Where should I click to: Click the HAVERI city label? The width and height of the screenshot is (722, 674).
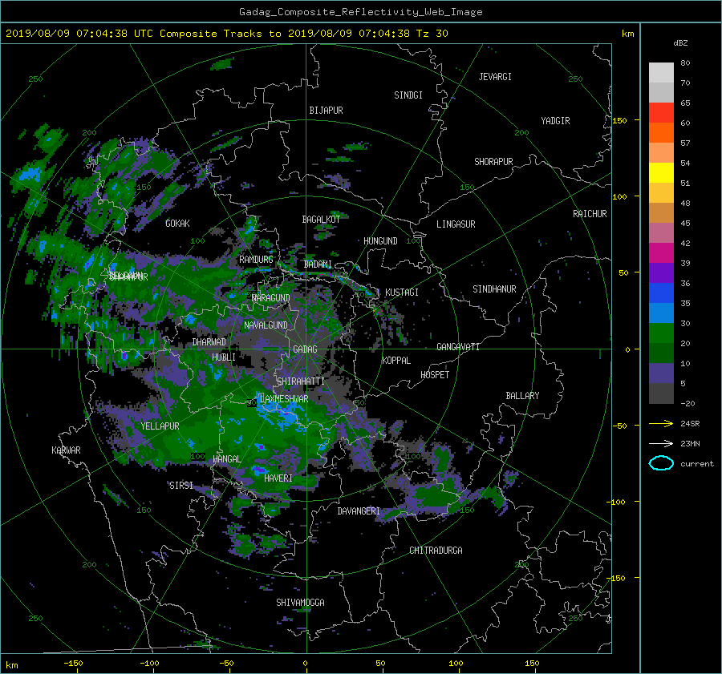278,478
